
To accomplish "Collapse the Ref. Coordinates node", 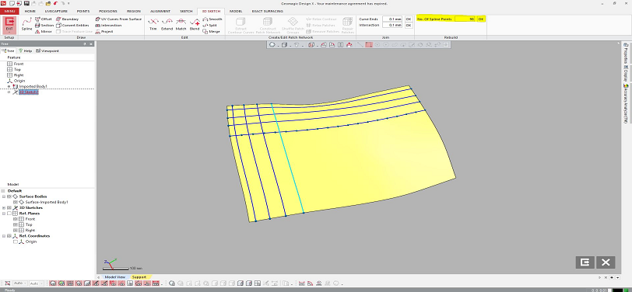I will click(4, 236).
